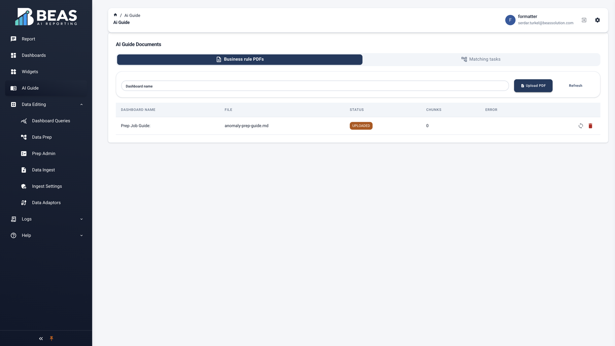
Task: Open settings gear icon
Action: [x=597, y=20]
